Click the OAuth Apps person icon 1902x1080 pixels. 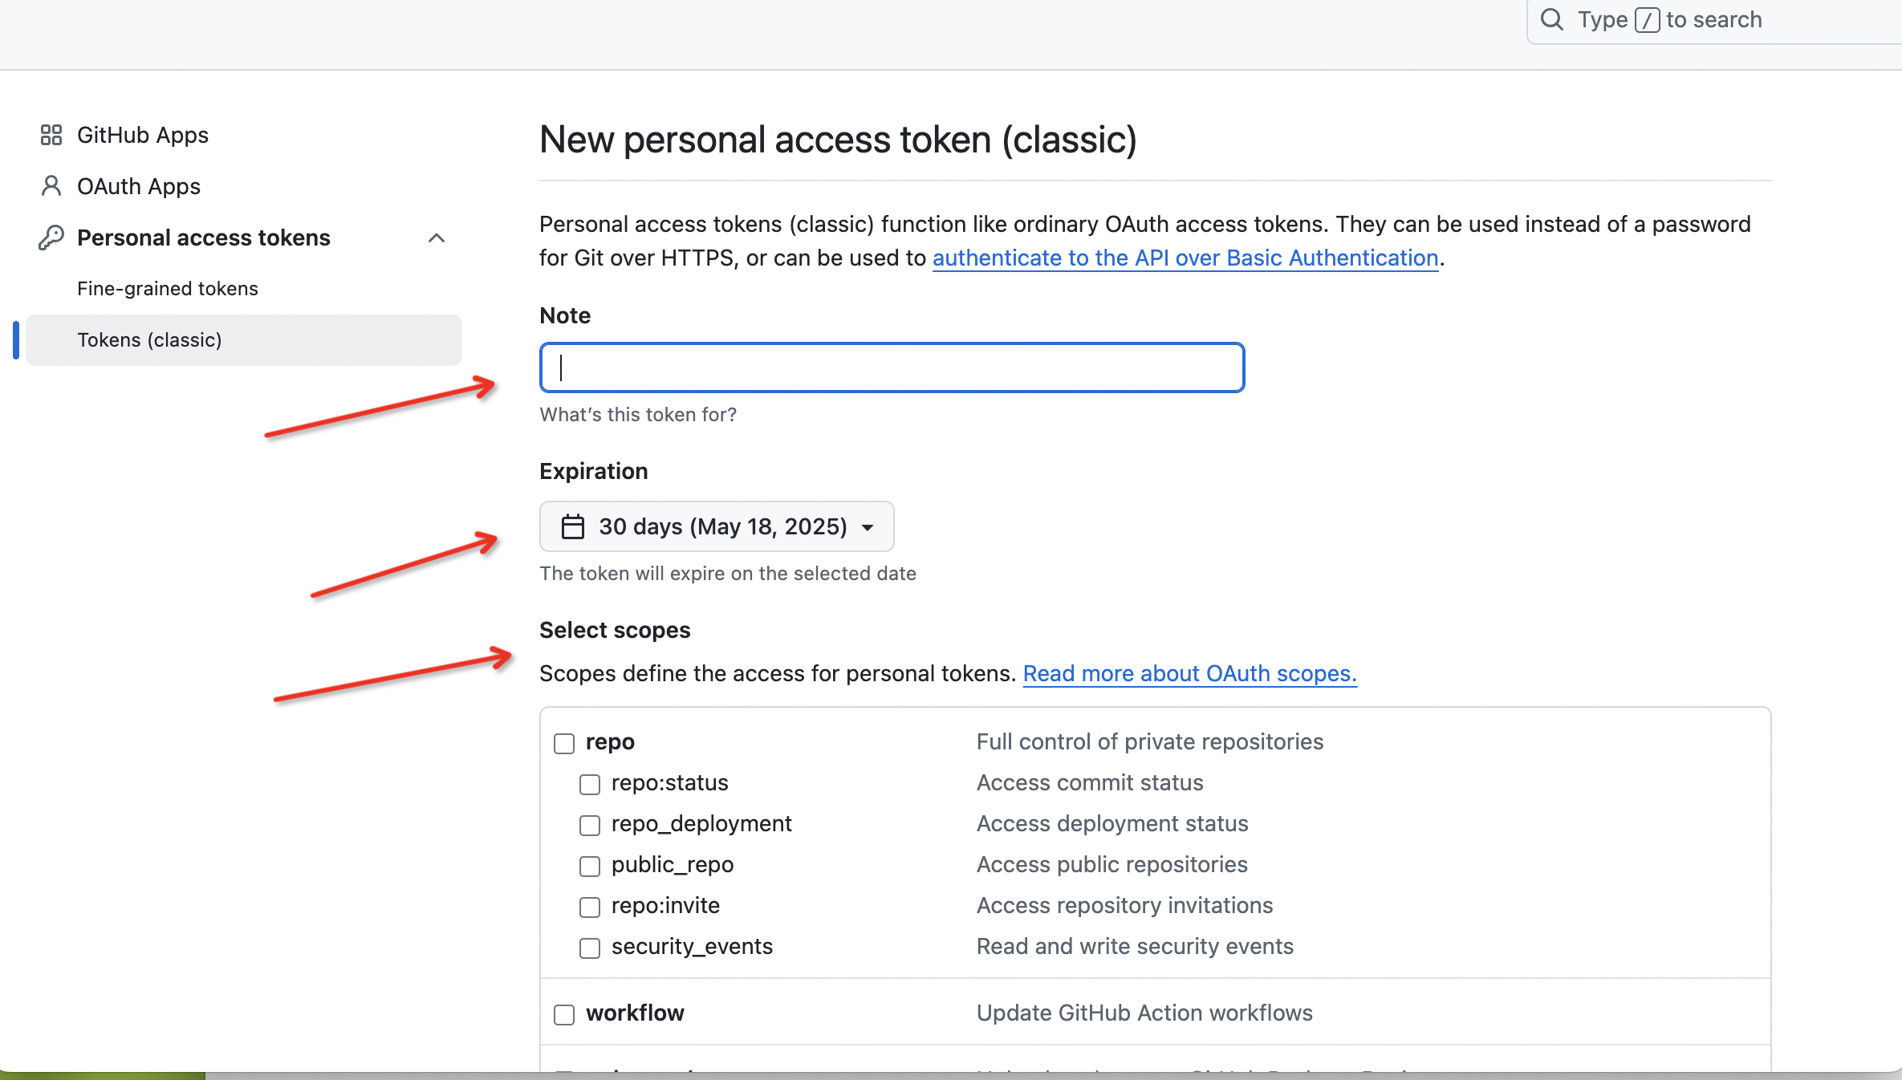click(x=51, y=186)
